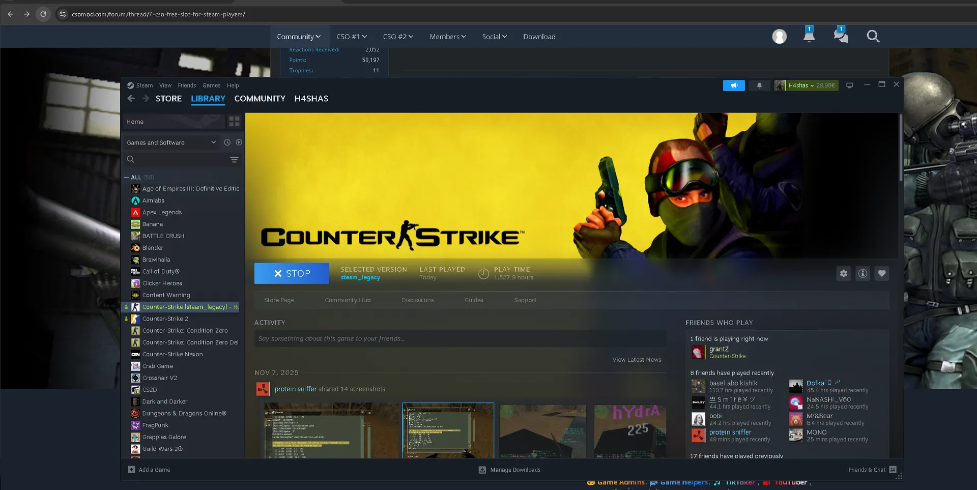Switch to the STORE tab
Viewport: 977px width, 490px height.
[168, 99]
